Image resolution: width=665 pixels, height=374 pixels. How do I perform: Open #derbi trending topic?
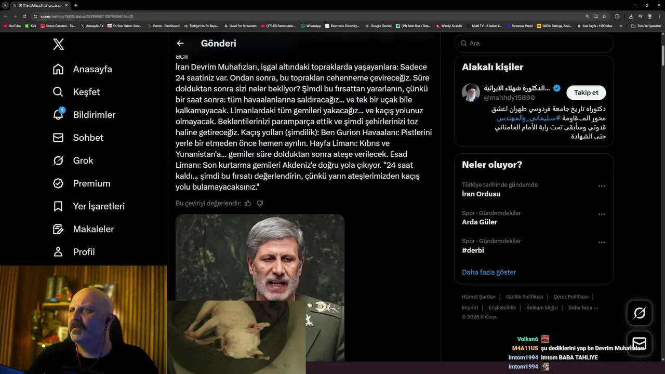point(473,250)
